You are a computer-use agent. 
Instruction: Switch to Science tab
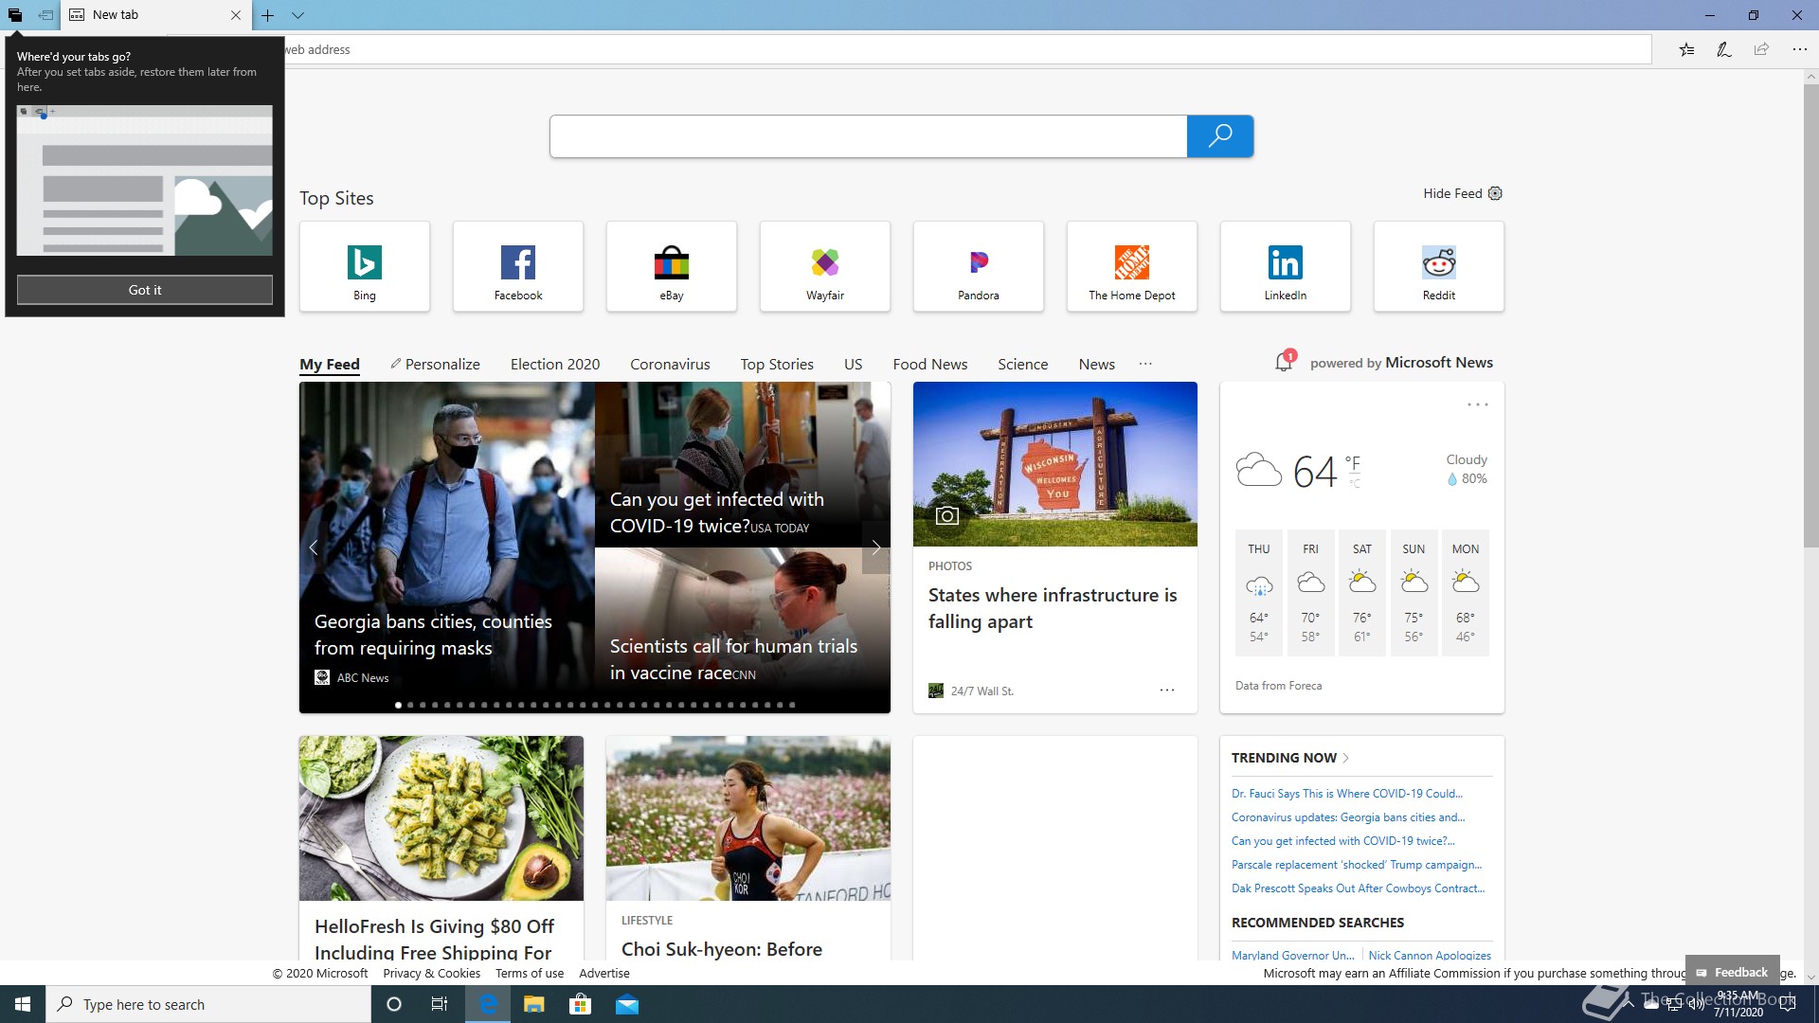pos(1023,365)
